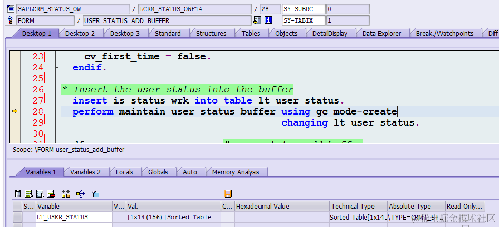Click the Technical Type column header
The image size is (499, 227).
tap(359, 207)
